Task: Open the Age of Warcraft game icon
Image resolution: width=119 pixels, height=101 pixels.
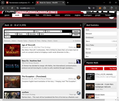Action: coord(79,46)
